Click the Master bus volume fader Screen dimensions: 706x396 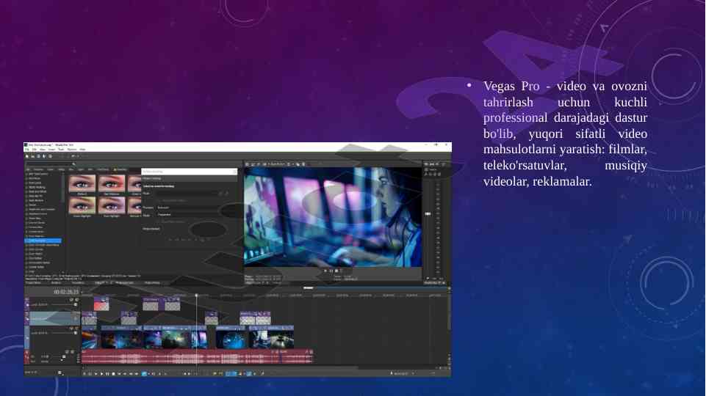pos(428,214)
